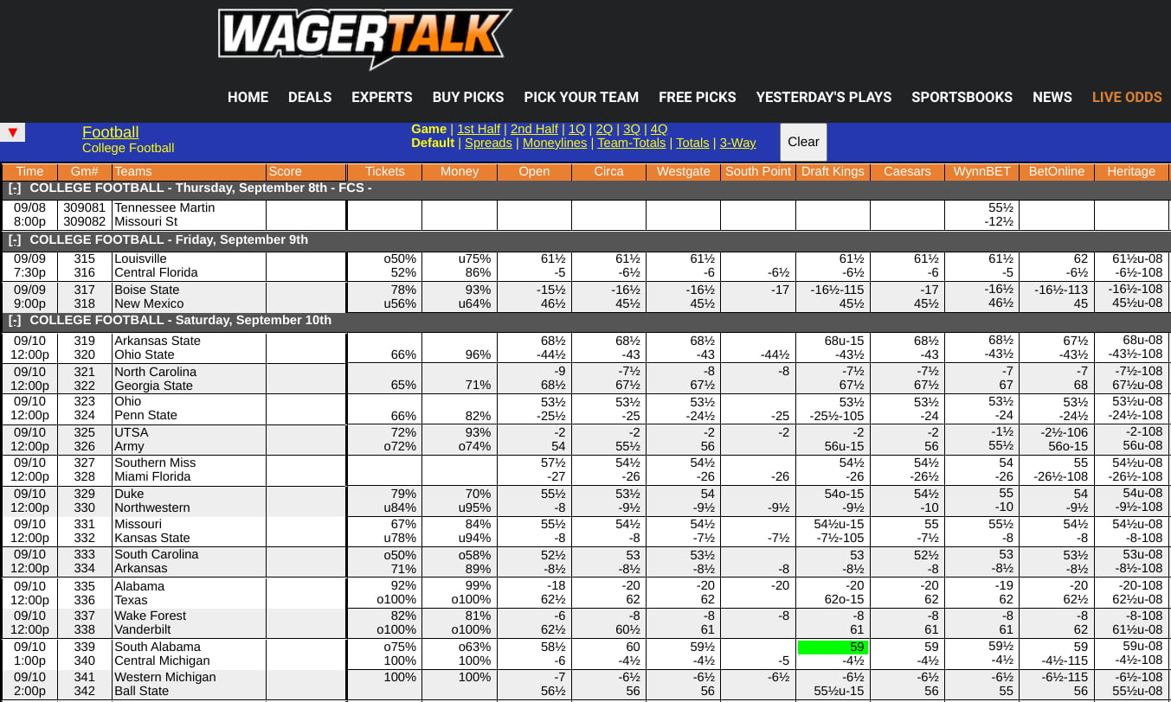This screenshot has width=1171, height=702.
Task: Select the Kansas State team name
Action: click(x=152, y=538)
